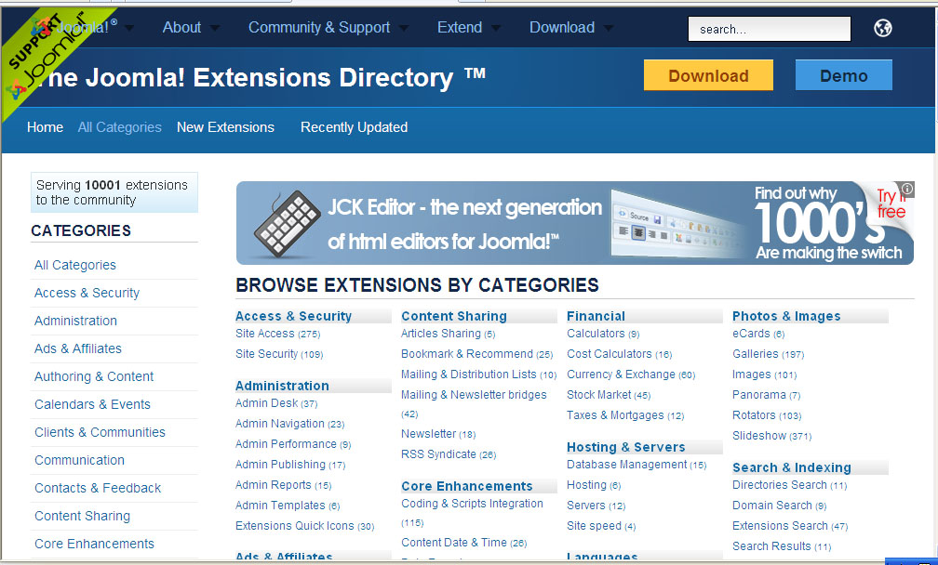The height and width of the screenshot is (565, 938).
Task: Click the blue Demo button
Action: pos(843,75)
